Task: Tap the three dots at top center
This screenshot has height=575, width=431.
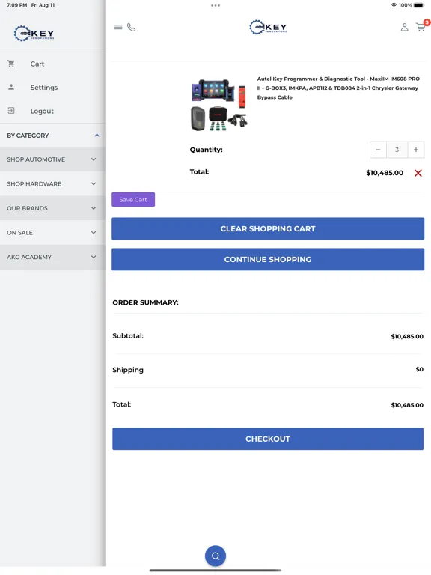Action: pos(215,5)
